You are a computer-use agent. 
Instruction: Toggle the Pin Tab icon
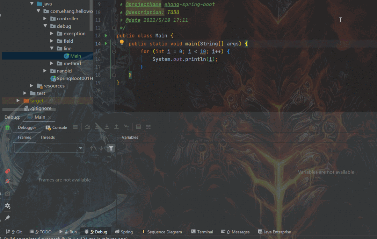tap(7, 218)
